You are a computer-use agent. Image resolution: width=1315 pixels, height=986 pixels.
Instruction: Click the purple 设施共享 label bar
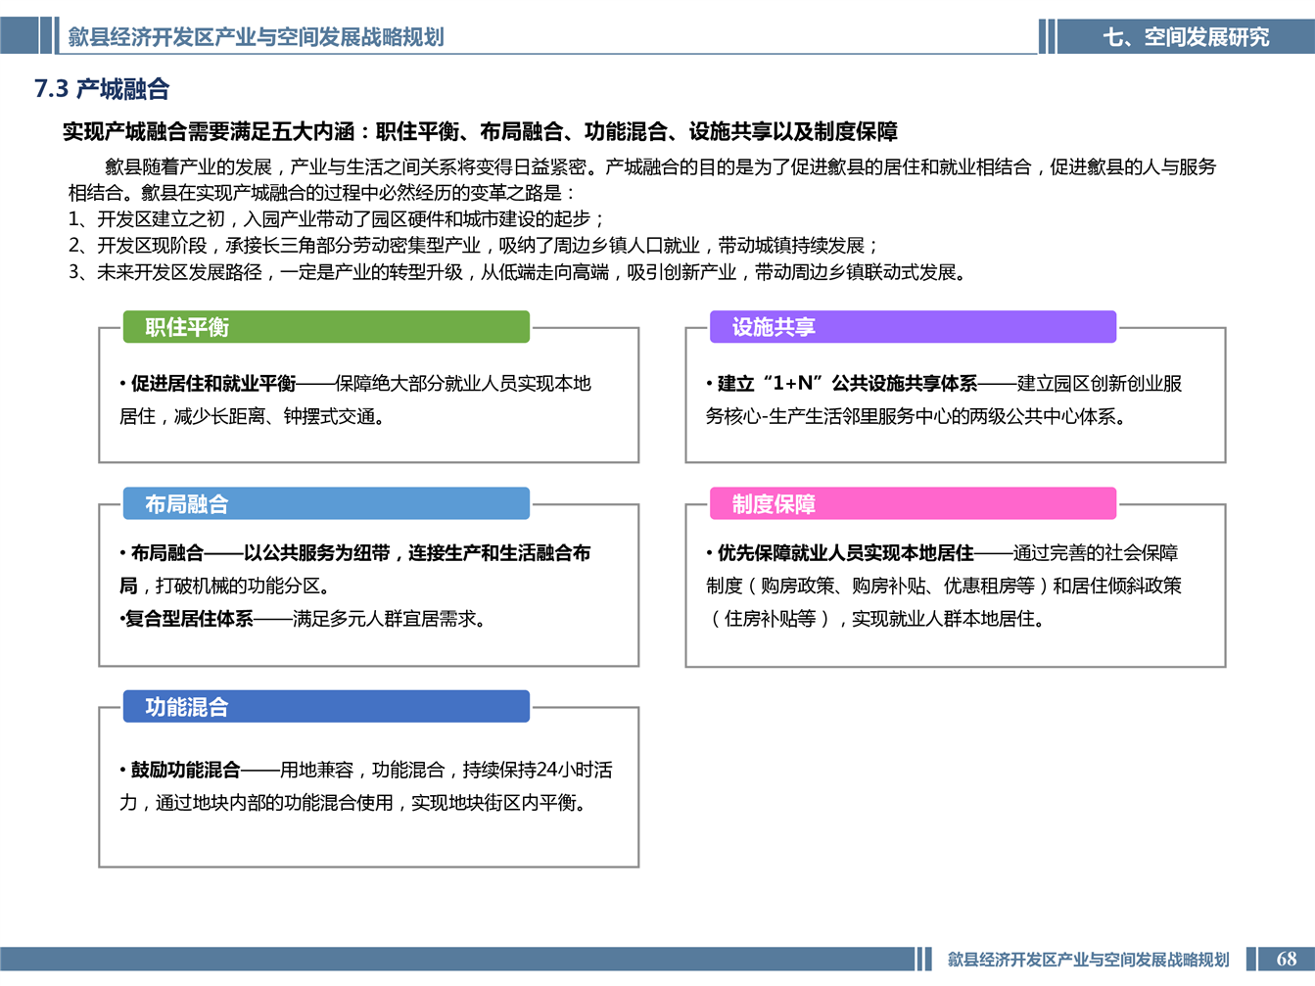(x=913, y=327)
